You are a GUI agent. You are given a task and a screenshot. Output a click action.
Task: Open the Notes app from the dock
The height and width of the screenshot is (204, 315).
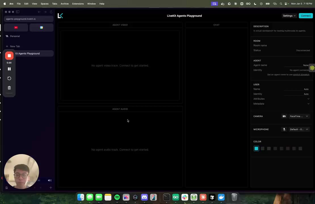click(x=108, y=197)
